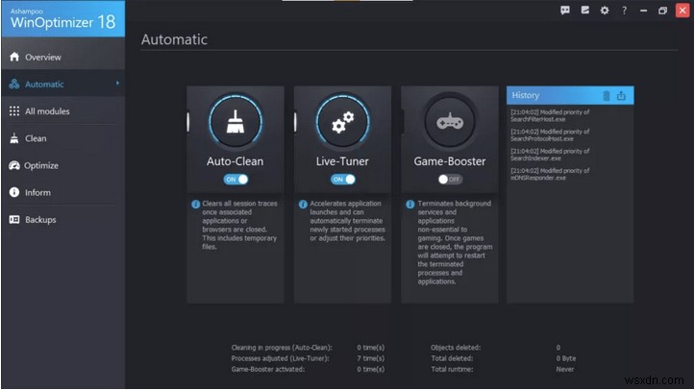This screenshot has width=695, height=390.
Task: Click 'Processes adjusted (Live-Tuner)' statistic
Action: [280, 358]
